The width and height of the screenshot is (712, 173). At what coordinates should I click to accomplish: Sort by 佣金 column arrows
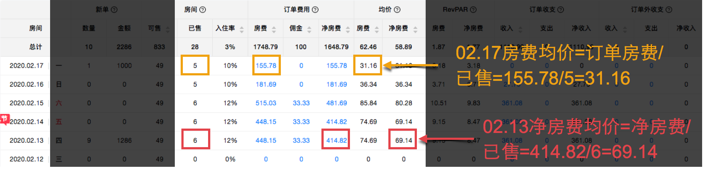pyautogui.click(x=309, y=29)
